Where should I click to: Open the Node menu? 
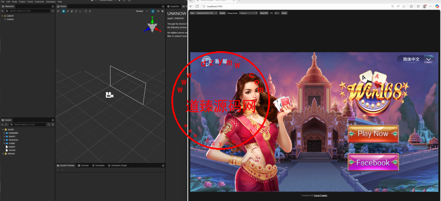click(x=14, y=1)
